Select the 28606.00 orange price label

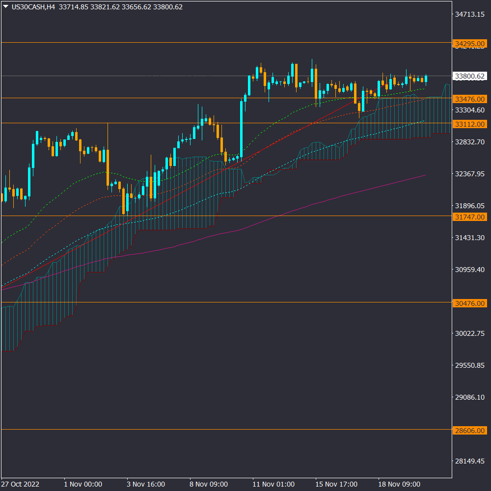[470, 430]
